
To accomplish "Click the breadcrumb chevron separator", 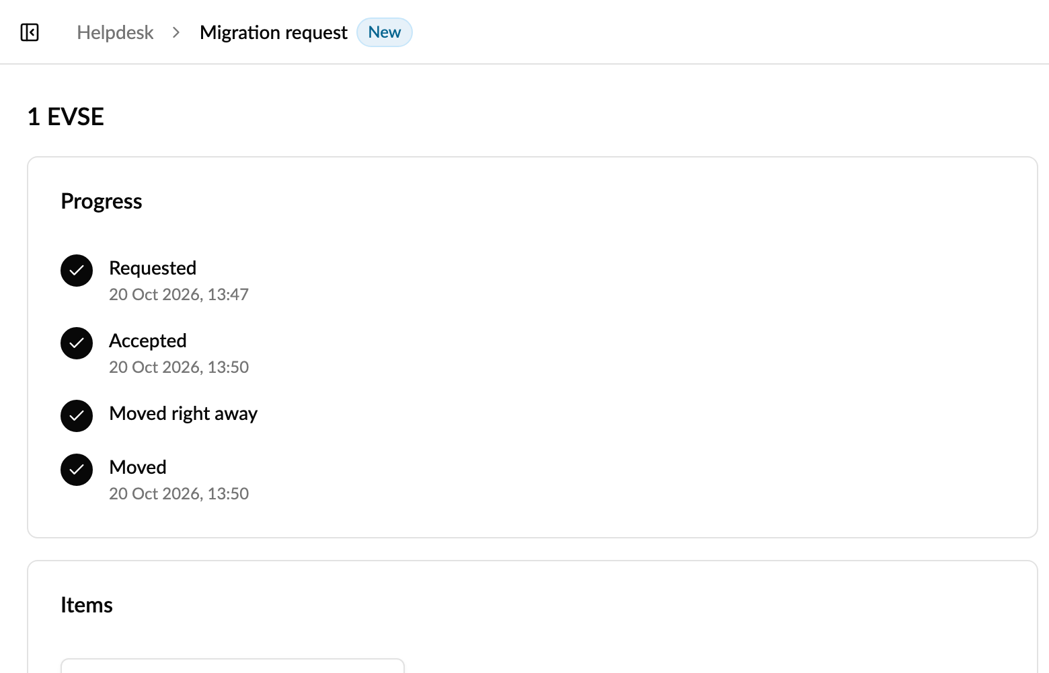I will [176, 32].
